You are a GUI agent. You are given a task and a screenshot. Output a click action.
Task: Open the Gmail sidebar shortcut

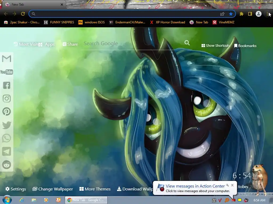pyautogui.click(x=7, y=59)
